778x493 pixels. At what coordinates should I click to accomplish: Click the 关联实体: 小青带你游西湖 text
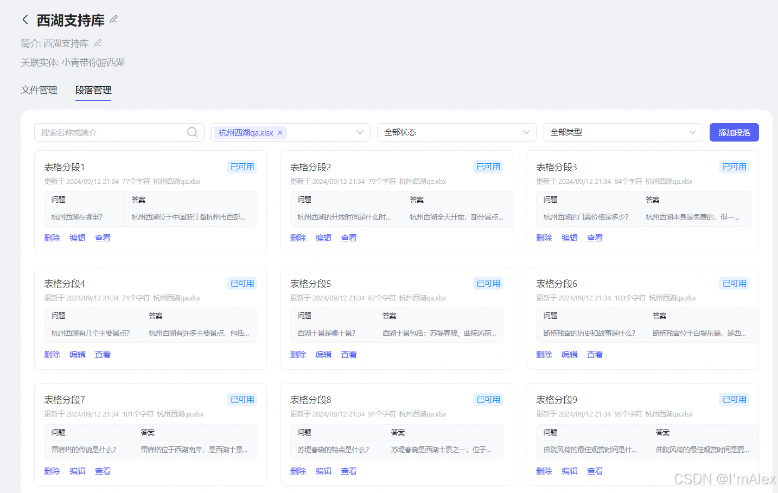tap(73, 62)
